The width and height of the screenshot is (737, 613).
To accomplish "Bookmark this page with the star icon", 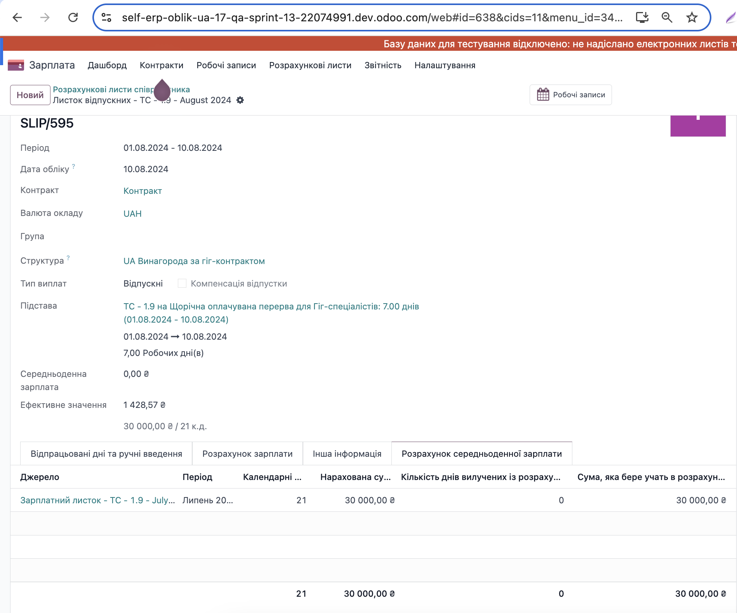I will point(692,17).
